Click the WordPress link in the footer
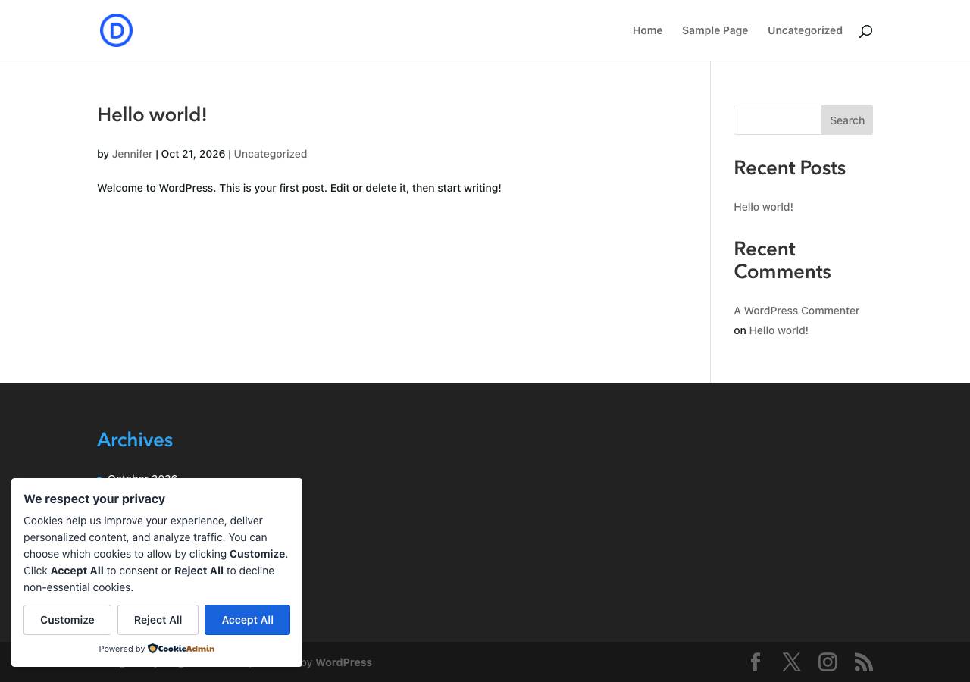The height and width of the screenshot is (682, 970). coord(343,662)
